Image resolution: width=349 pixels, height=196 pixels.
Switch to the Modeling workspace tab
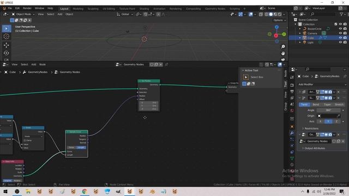(x=78, y=9)
